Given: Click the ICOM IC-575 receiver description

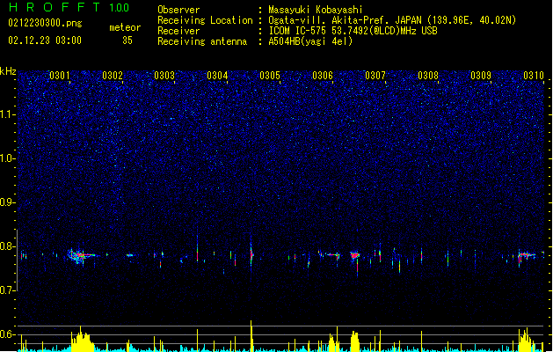Looking at the screenshot, I should pos(353,31).
